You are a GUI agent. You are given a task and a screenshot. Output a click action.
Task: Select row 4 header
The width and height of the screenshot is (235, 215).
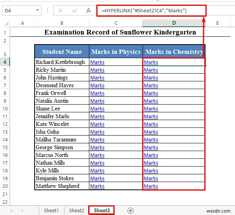pos(5,62)
